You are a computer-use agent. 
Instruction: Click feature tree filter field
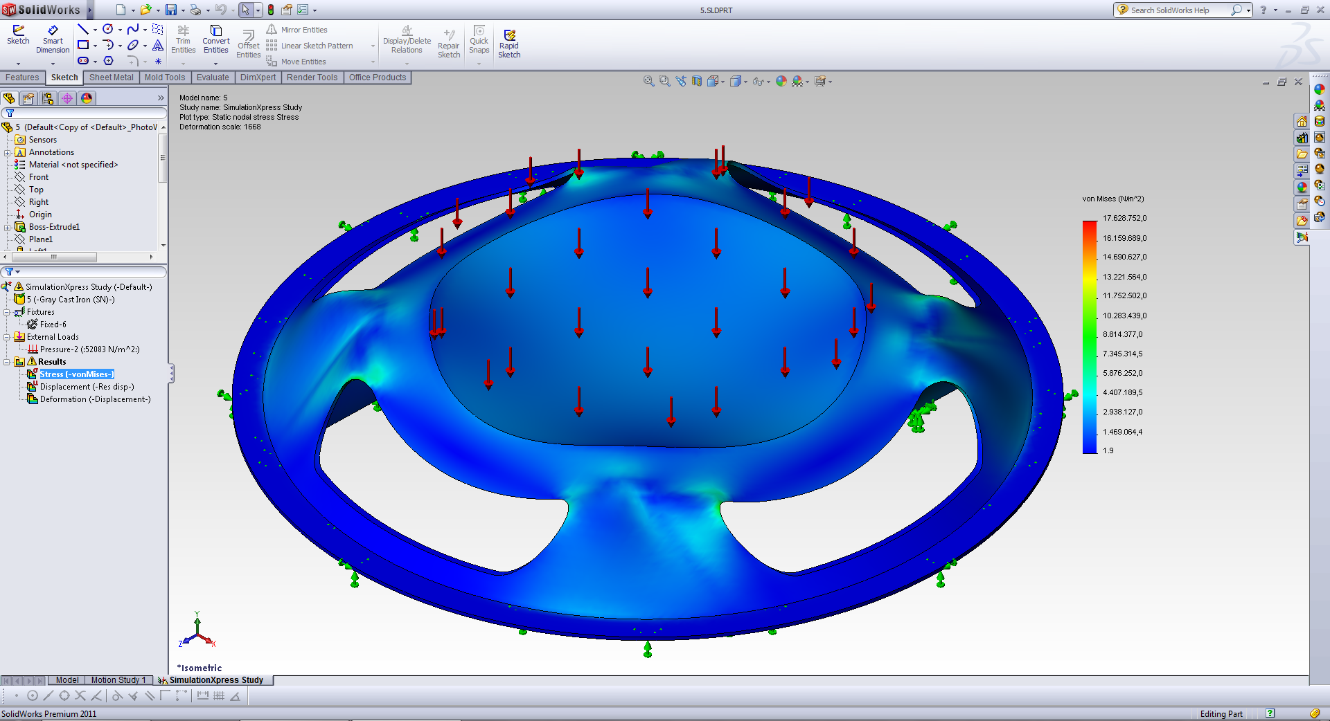pos(84,113)
